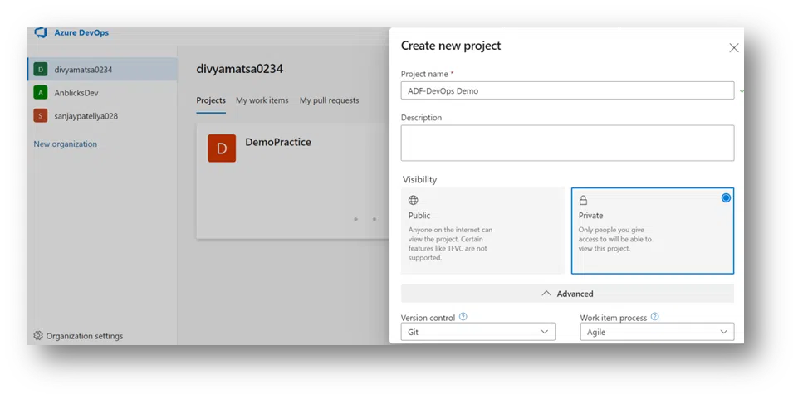Select the divyamatsa0234 organization avatar

[x=41, y=70]
